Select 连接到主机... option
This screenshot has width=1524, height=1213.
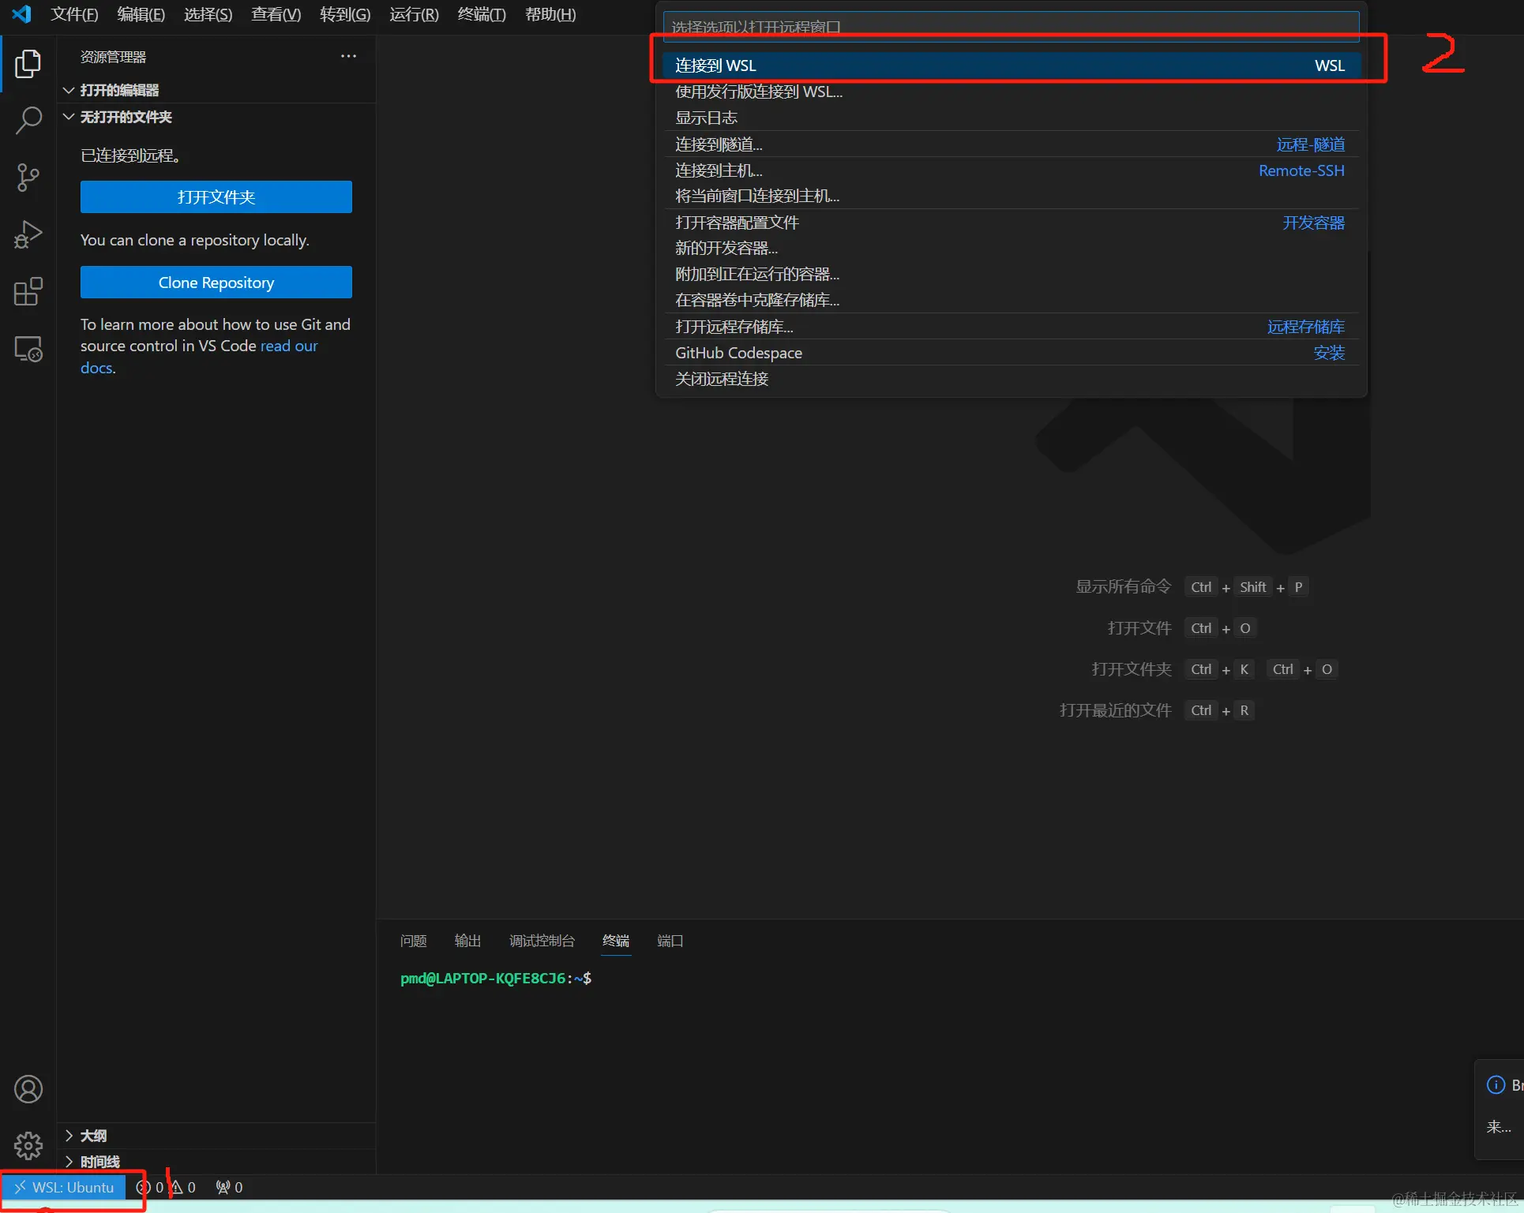[x=1011, y=170]
